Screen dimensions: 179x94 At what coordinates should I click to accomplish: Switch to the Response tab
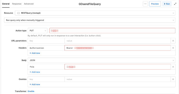coord(17,4)
